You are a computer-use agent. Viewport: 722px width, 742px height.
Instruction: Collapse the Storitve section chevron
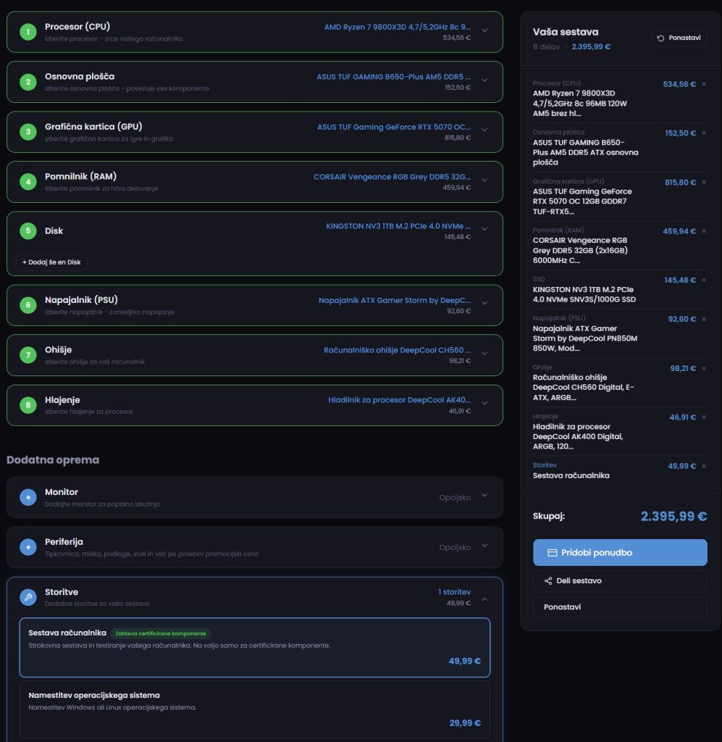pyautogui.click(x=484, y=599)
